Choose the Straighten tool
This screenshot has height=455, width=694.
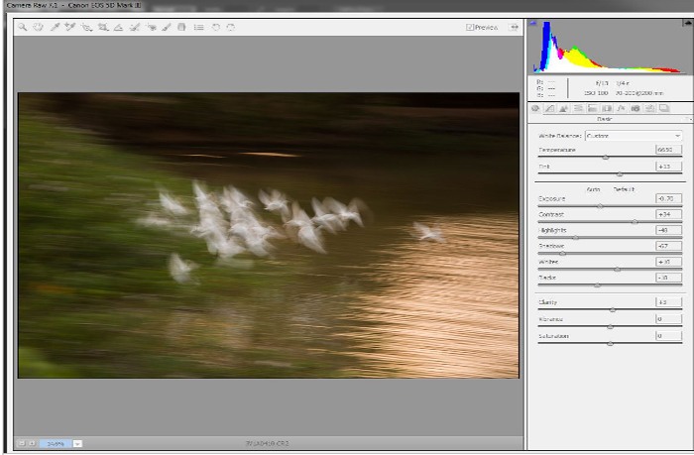click(118, 28)
